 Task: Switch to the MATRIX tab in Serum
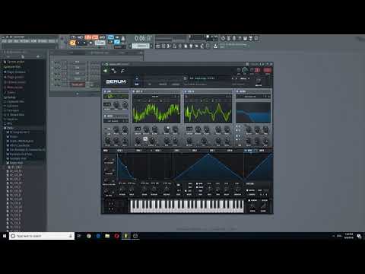point(163,84)
